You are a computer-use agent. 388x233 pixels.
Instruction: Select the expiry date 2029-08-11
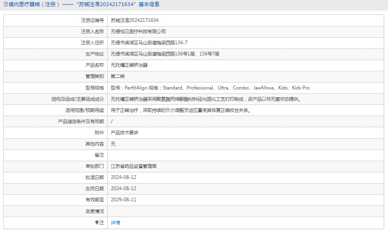click(x=124, y=200)
